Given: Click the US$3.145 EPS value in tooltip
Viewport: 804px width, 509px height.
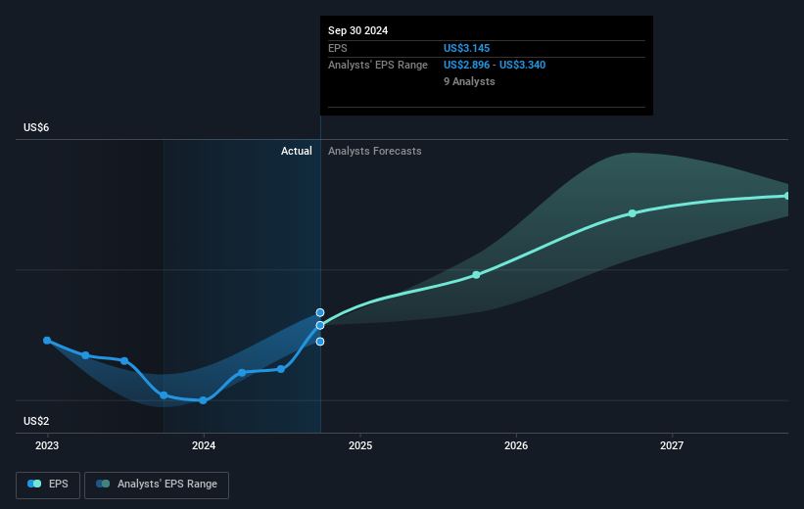Looking at the screenshot, I should point(466,48).
